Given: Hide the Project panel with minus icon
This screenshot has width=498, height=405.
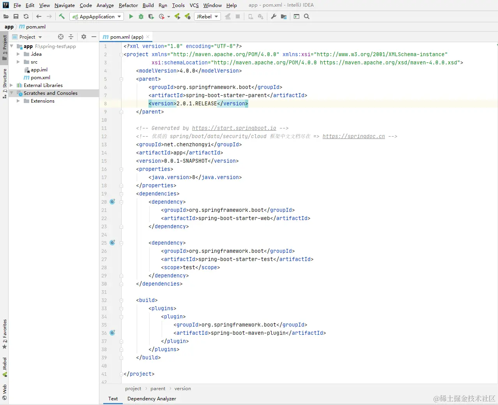Looking at the screenshot, I should coord(94,37).
